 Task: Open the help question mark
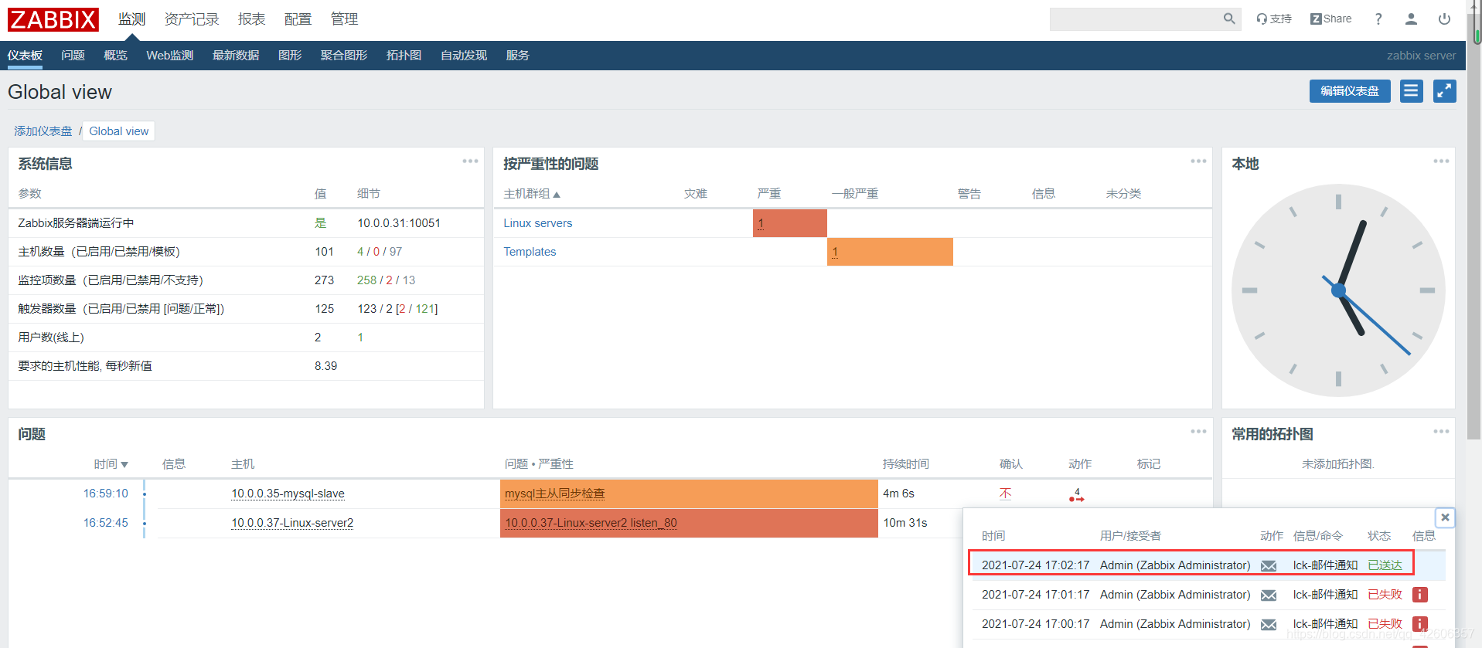pos(1378,19)
